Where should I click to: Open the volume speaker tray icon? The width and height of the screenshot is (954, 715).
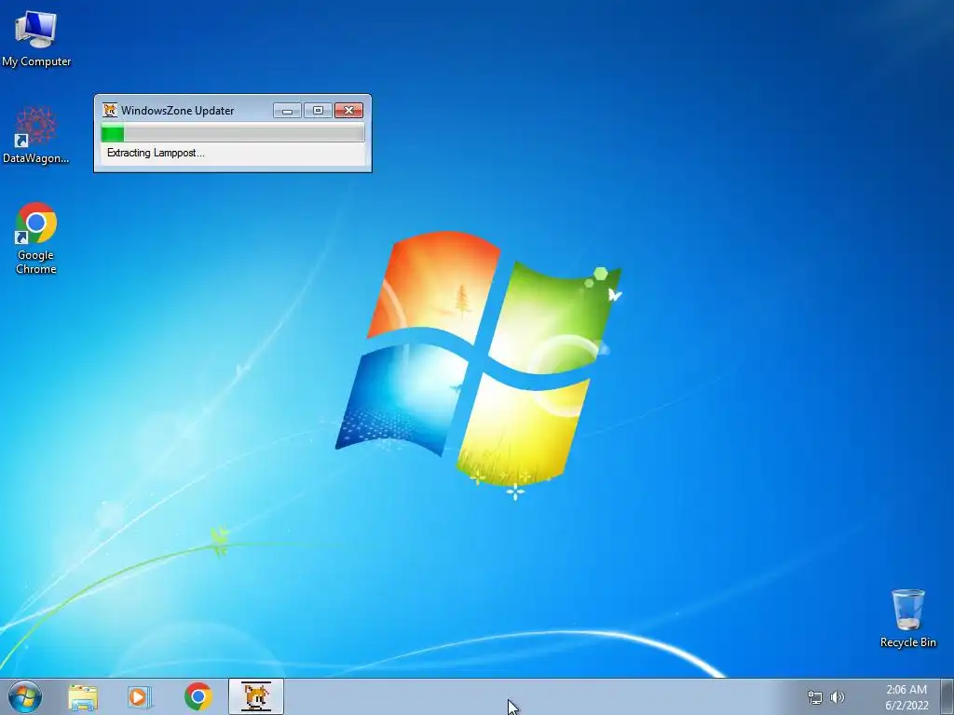click(838, 697)
